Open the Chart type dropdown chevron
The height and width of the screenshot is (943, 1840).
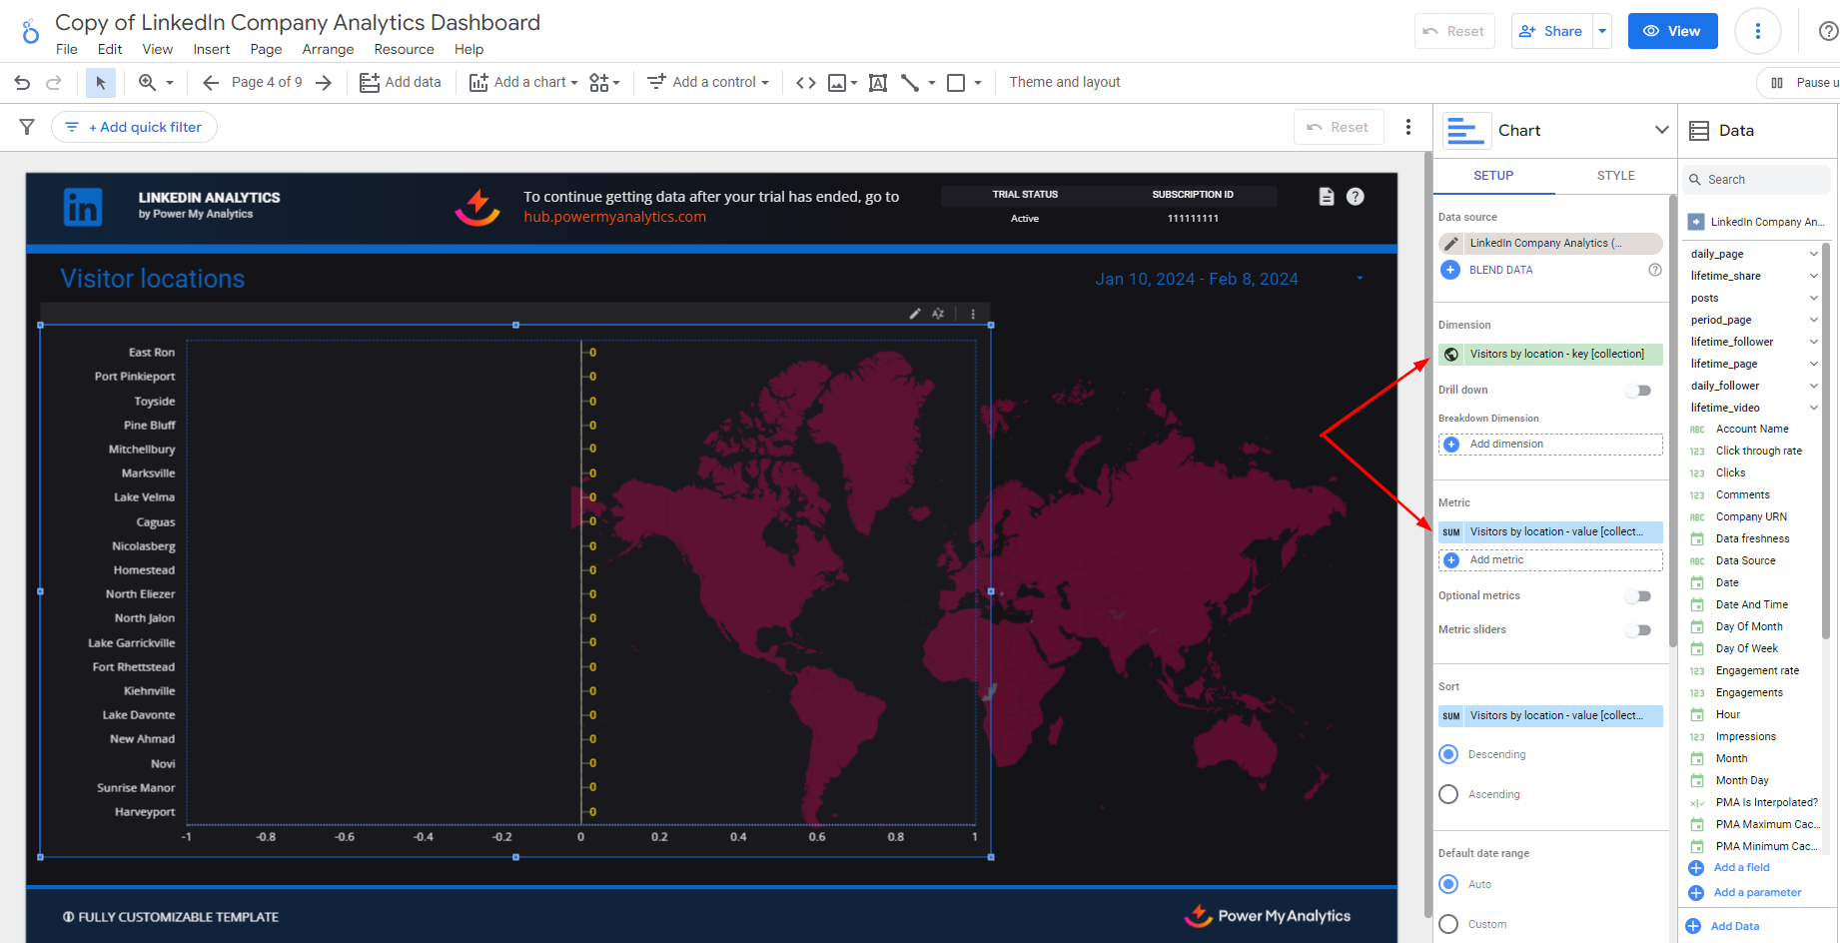1661,130
